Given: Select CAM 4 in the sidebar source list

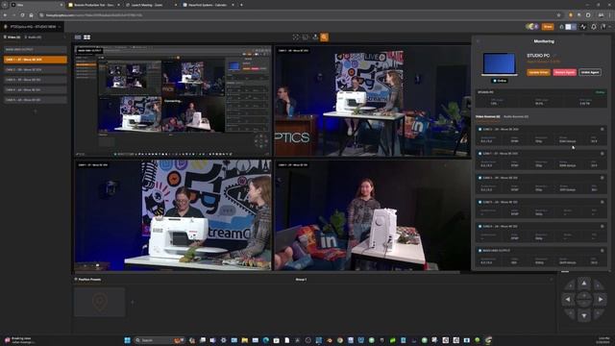Looking at the screenshot, I should [36, 89].
